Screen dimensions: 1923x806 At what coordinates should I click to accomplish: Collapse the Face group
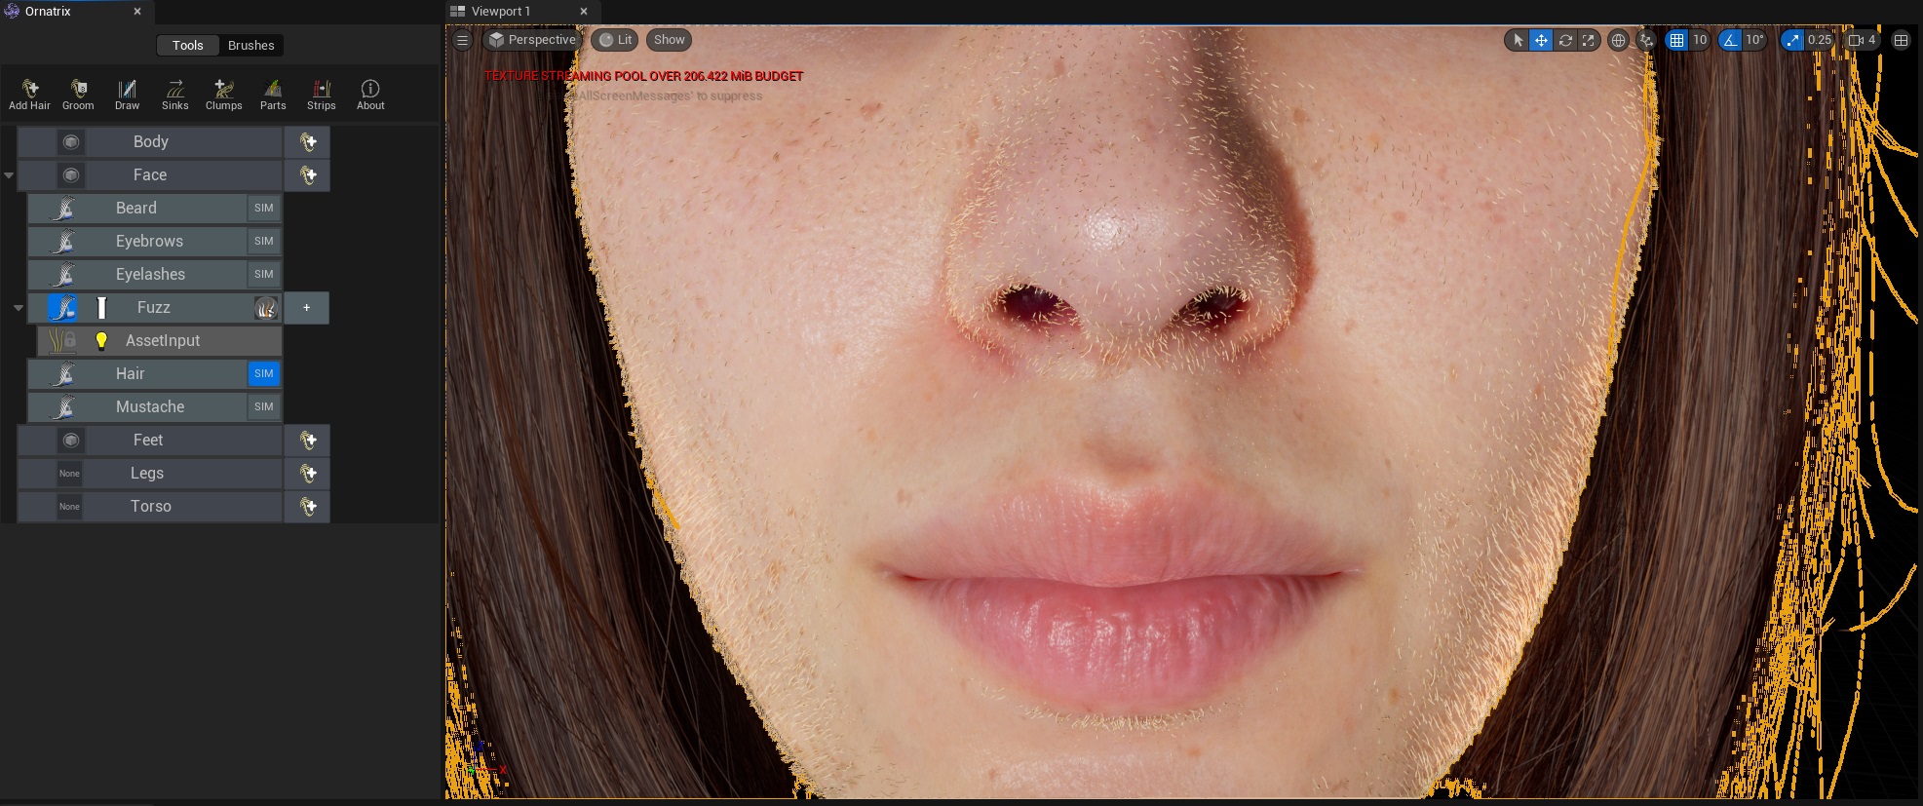coord(9,175)
